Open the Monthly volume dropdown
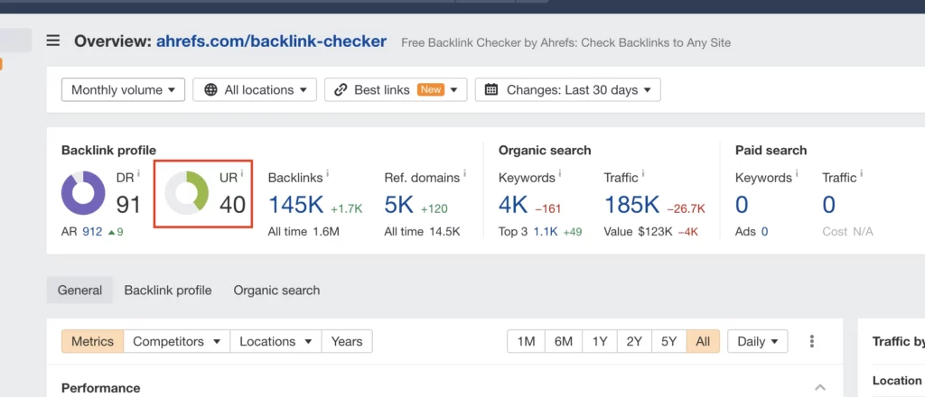The height and width of the screenshot is (397, 925). (123, 89)
